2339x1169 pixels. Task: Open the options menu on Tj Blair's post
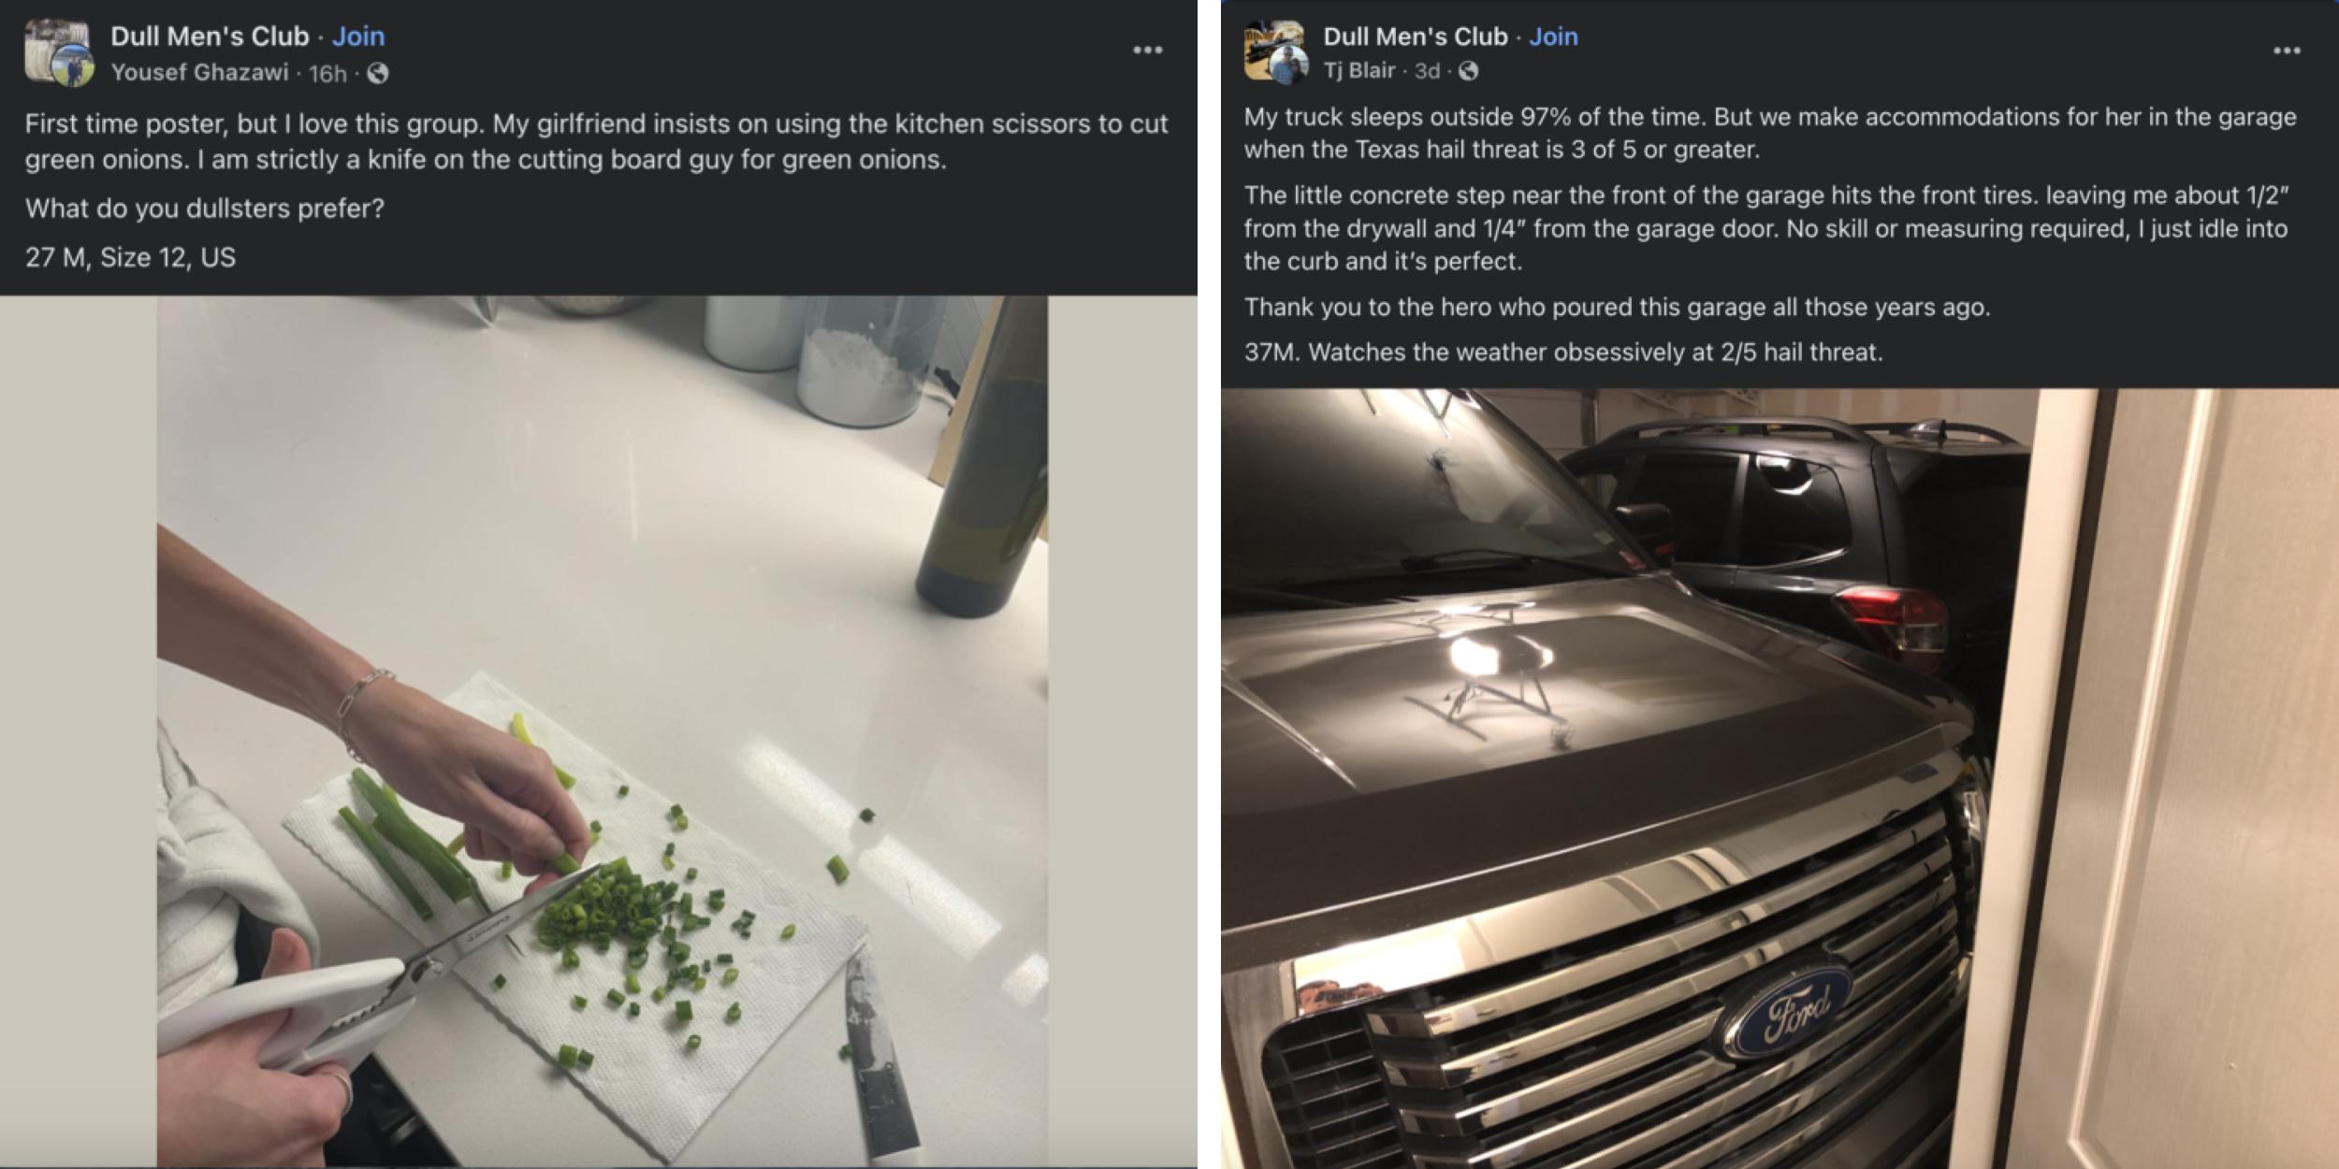tap(2286, 51)
